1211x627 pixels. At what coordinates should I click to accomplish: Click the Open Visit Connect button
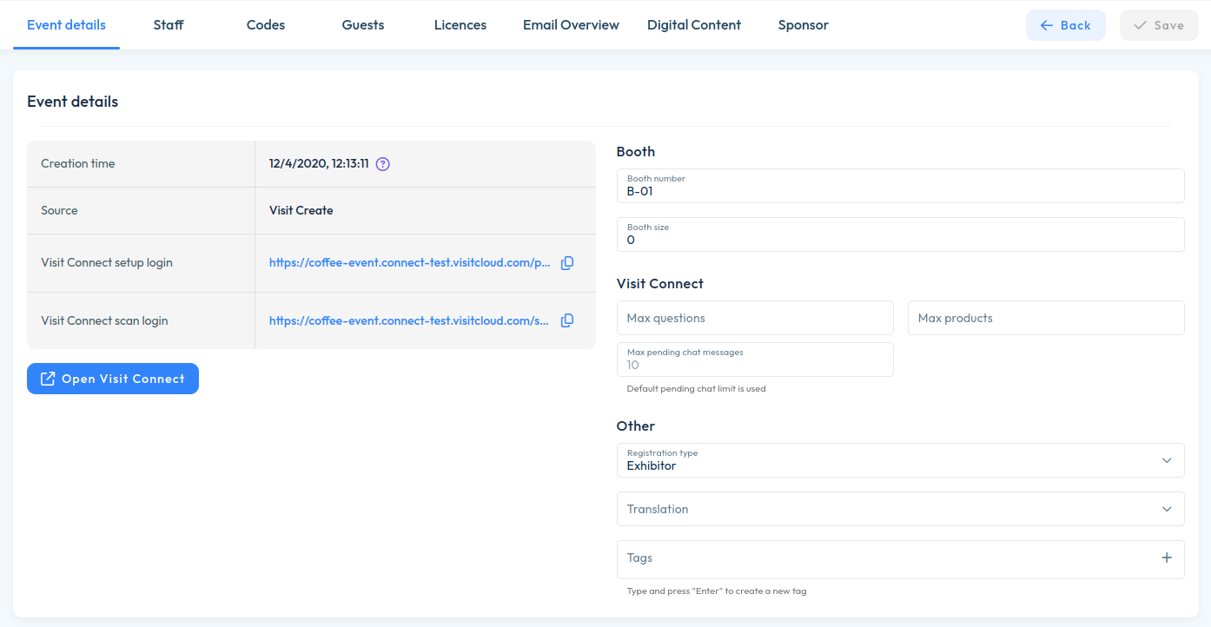click(x=113, y=379)
